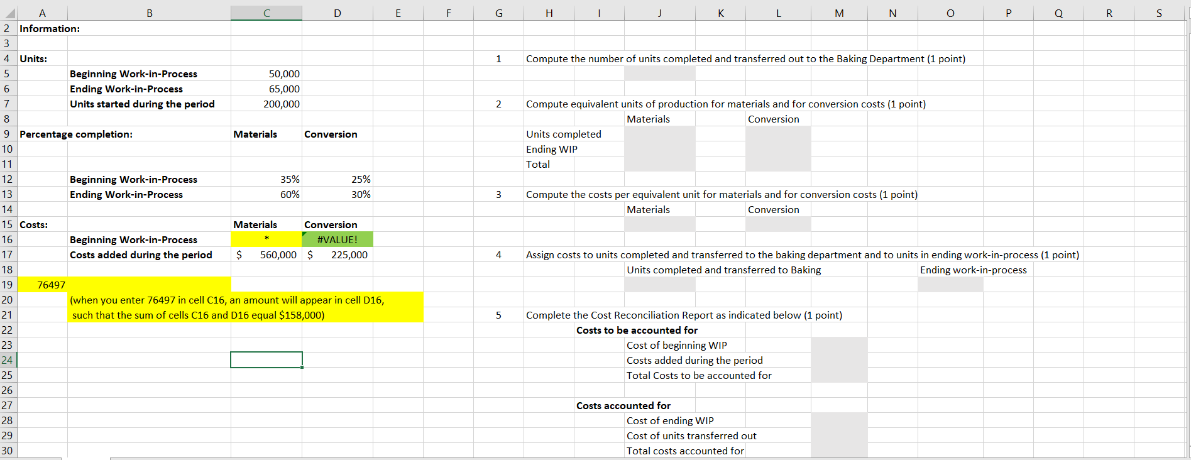The width and height of the screenshot is (1191, 460).
Task: Click the "Ending work-in-process" heading
Action: pos(973,270)
